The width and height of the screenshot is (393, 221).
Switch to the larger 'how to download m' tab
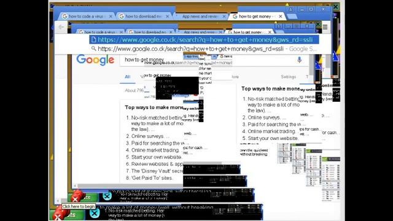tap(144, 17)
